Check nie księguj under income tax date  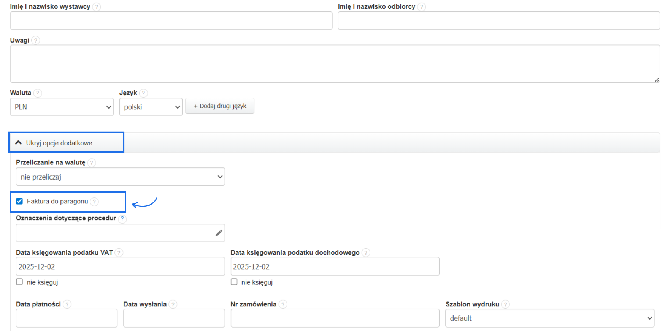pos(234,282)
